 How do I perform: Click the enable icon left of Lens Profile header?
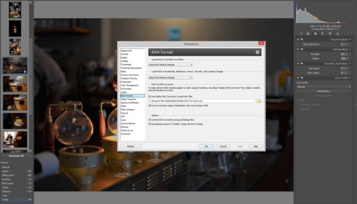click(x=298, y=78)
